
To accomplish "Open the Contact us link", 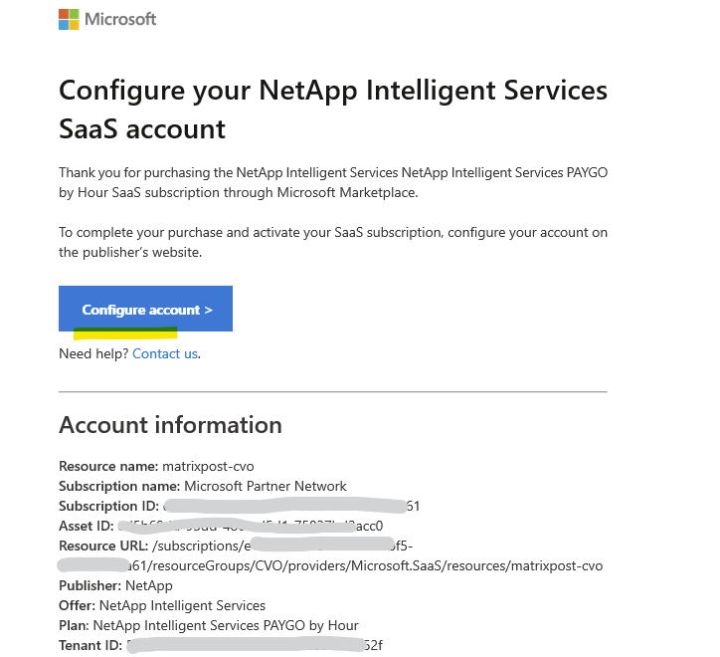I will pos(165,353).
